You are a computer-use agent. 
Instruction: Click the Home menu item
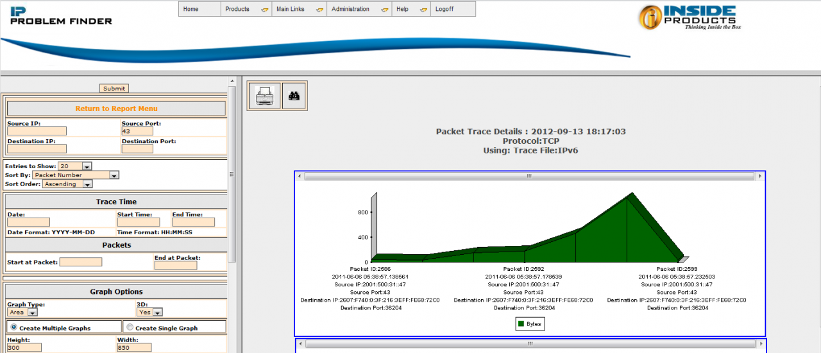click(x=199, y=9)
